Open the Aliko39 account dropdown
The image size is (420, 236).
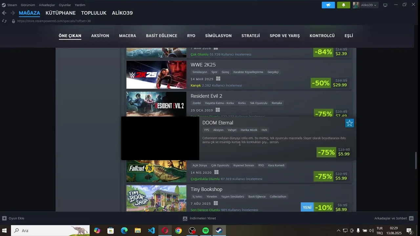(x=365, y=5)
